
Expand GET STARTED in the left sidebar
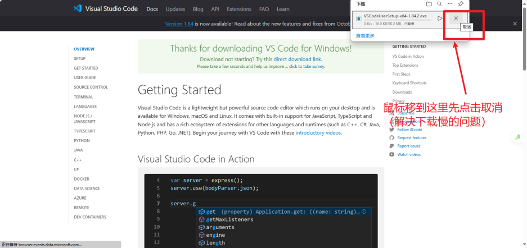click(86, 68)
